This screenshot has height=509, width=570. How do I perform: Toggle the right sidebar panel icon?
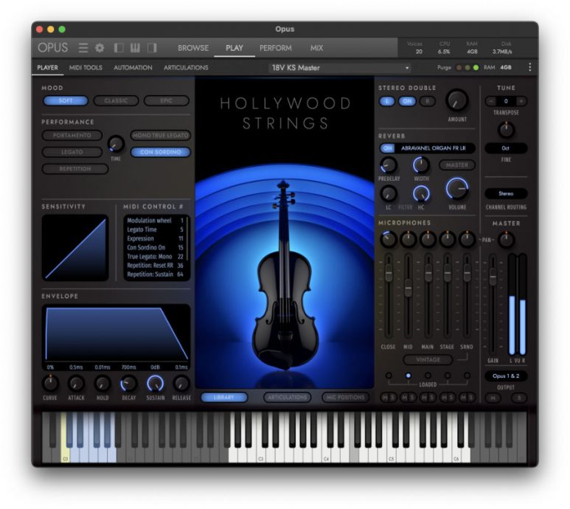(x=152, y=48)
